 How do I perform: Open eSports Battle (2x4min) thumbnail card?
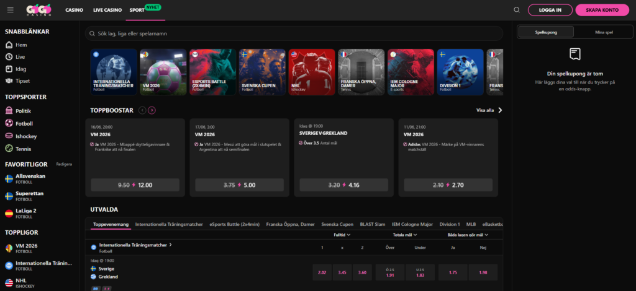[212, 72]
